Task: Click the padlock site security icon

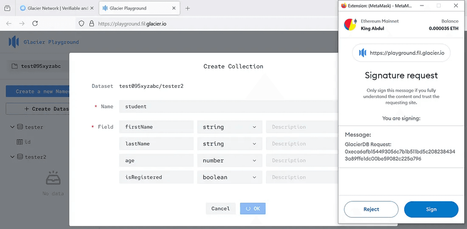Action: (92, 23)
